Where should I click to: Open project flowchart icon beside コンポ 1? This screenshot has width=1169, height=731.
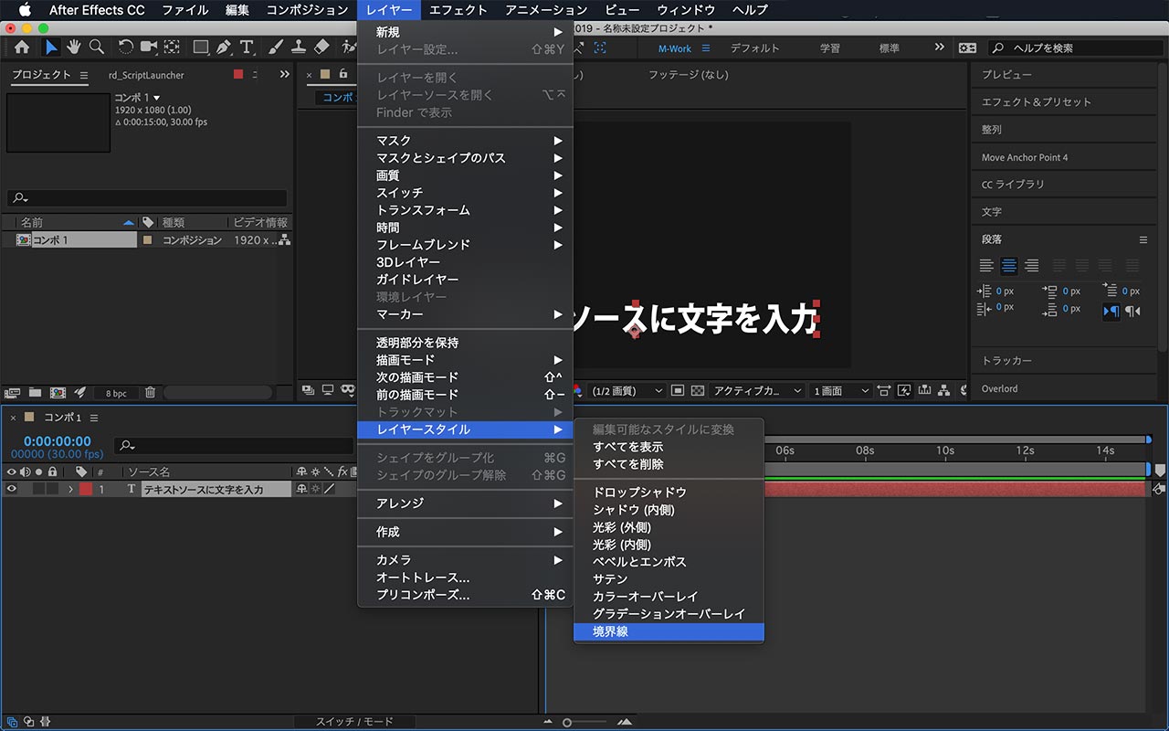pos(284,239)
